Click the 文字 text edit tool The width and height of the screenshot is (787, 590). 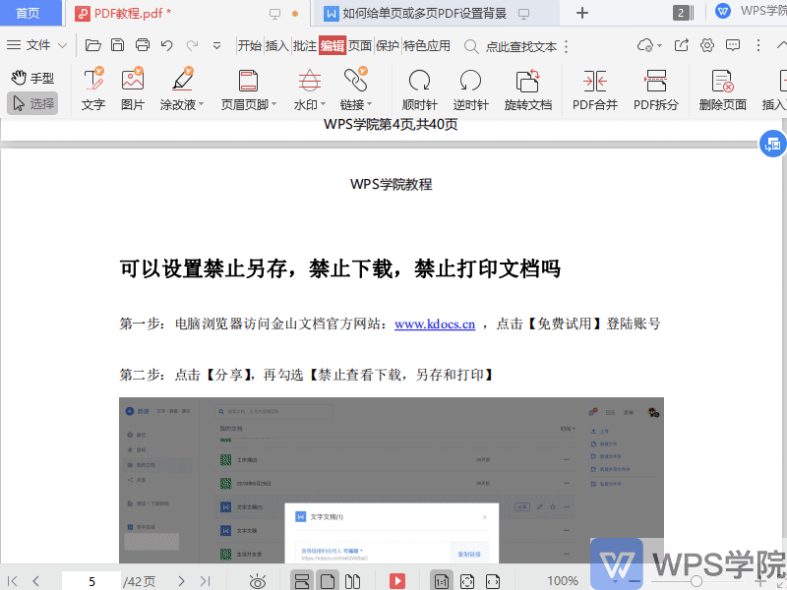click(93, 88)
